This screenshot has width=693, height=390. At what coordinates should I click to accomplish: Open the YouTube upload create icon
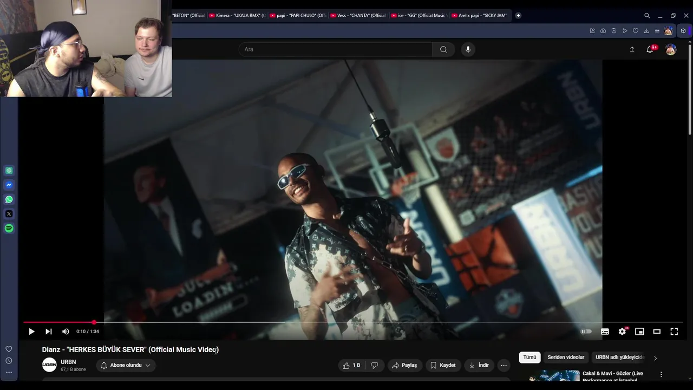632,49
